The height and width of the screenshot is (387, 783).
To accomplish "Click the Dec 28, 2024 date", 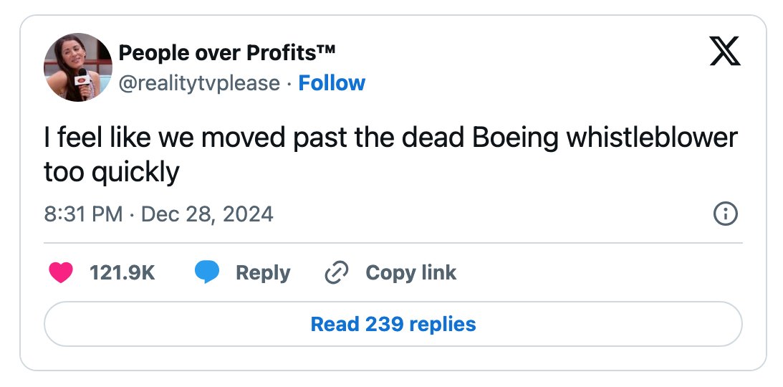I will pyautogui.click(x=207, y=214).
